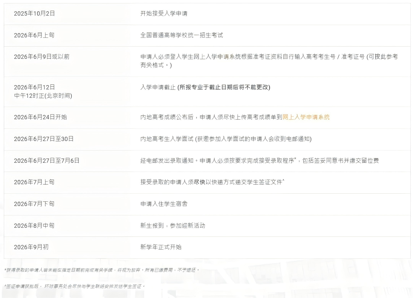The width and height of the screenshot is (413, 298).
Task: Click the 2025年10月2日 date cell
Action: (x=34, y=13)
